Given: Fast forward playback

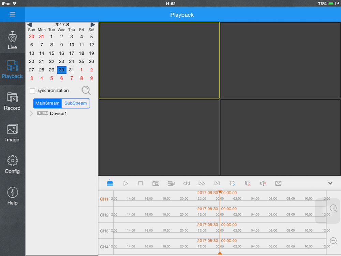Looking at the screenshot, I should [202, 183].
